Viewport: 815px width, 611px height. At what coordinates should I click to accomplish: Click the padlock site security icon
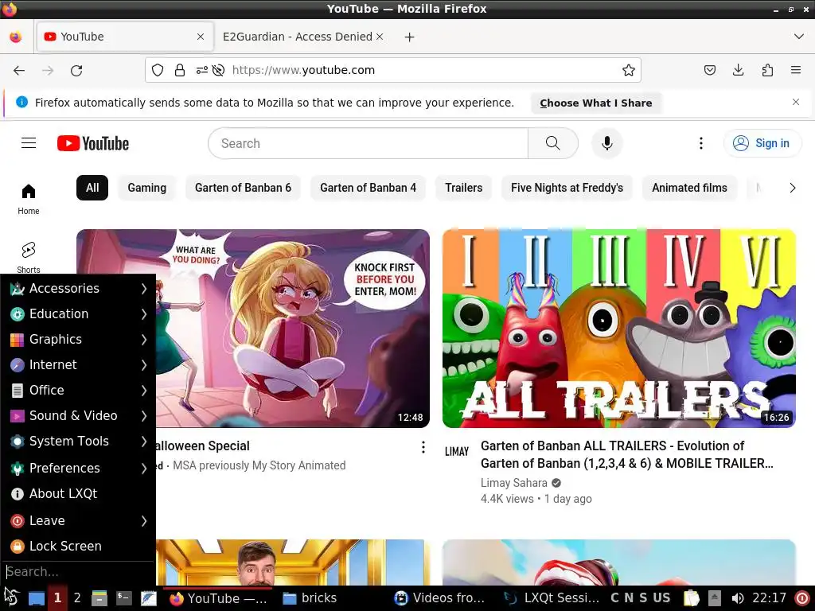point(180,70)
